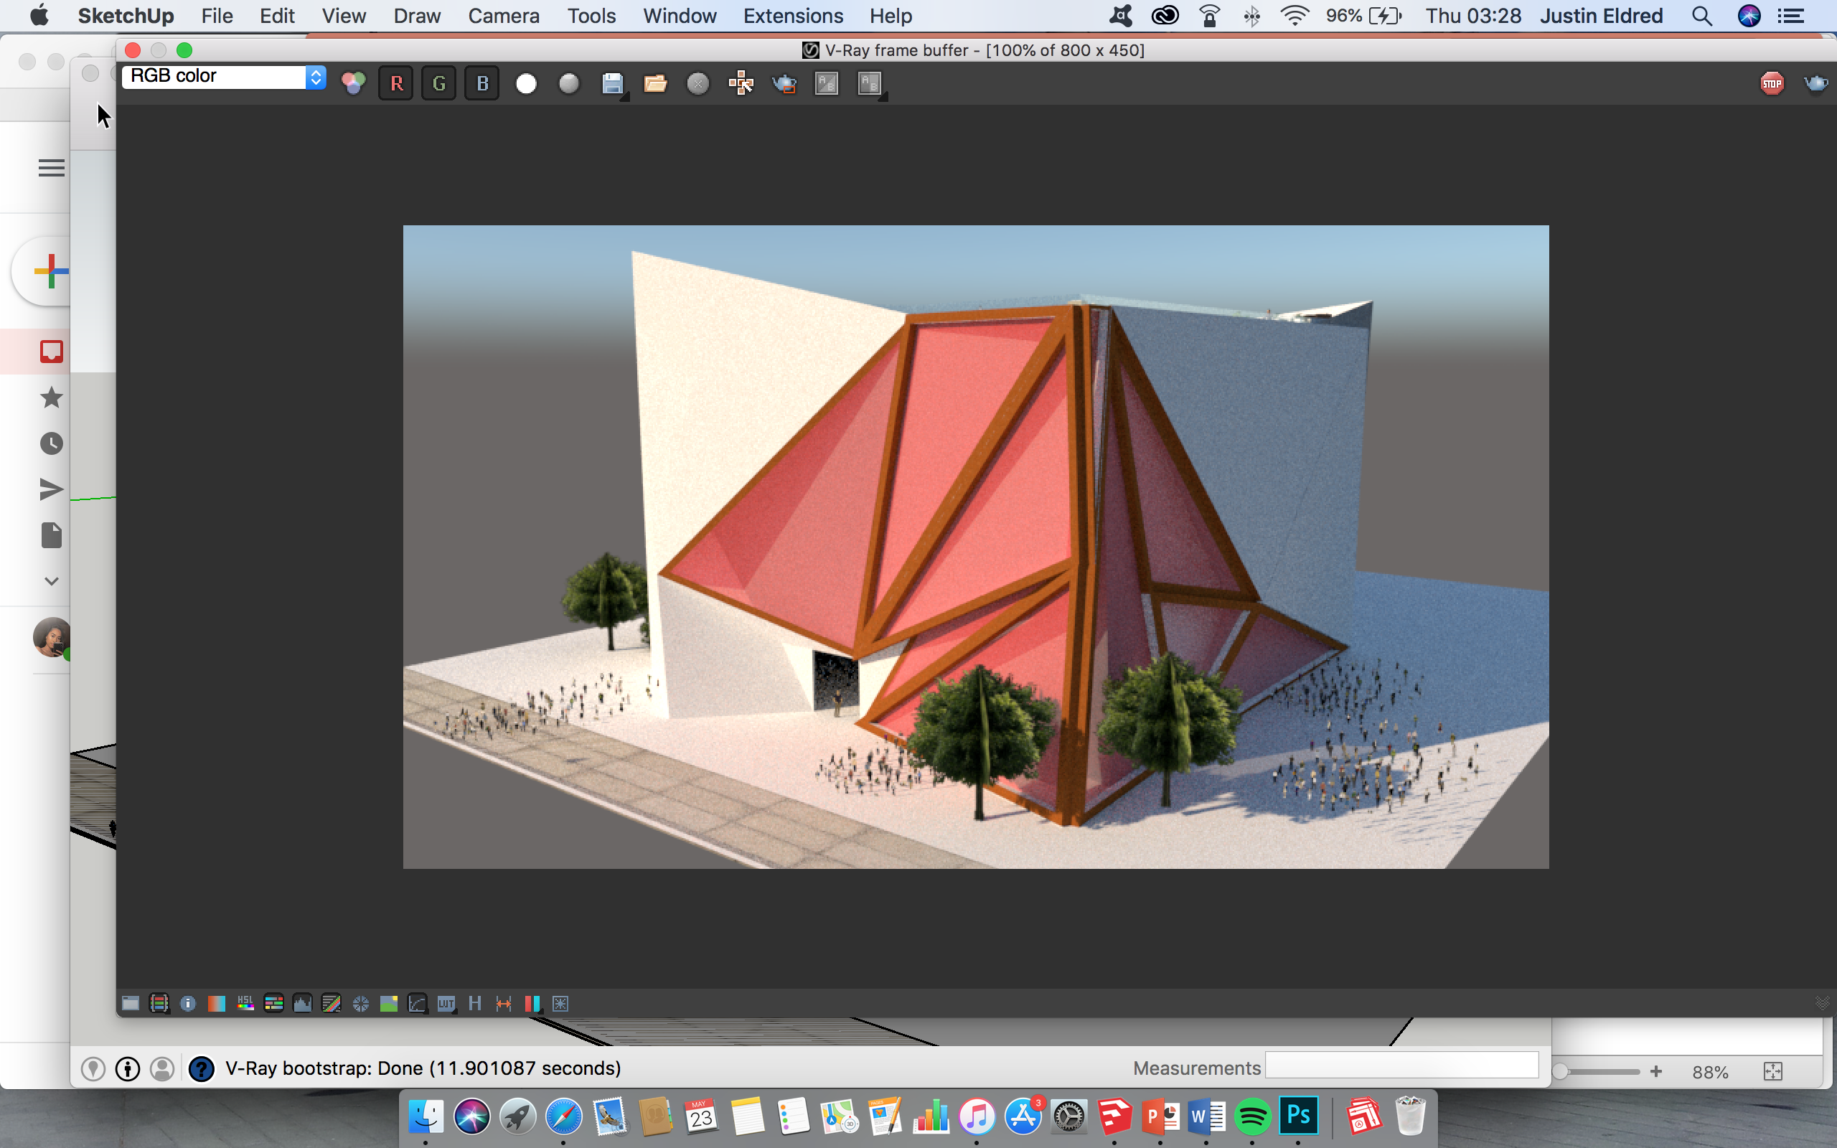Click the Clear image button
This screenshot has width=1837, height=1148.
[697, 83]
